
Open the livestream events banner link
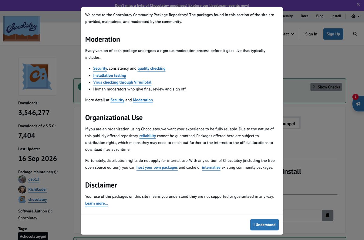[x=182, y=5]
